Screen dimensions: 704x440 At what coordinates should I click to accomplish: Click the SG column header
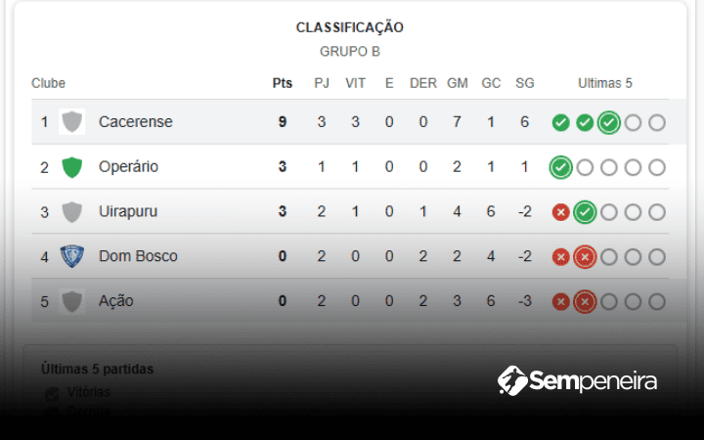pos(525,83)
